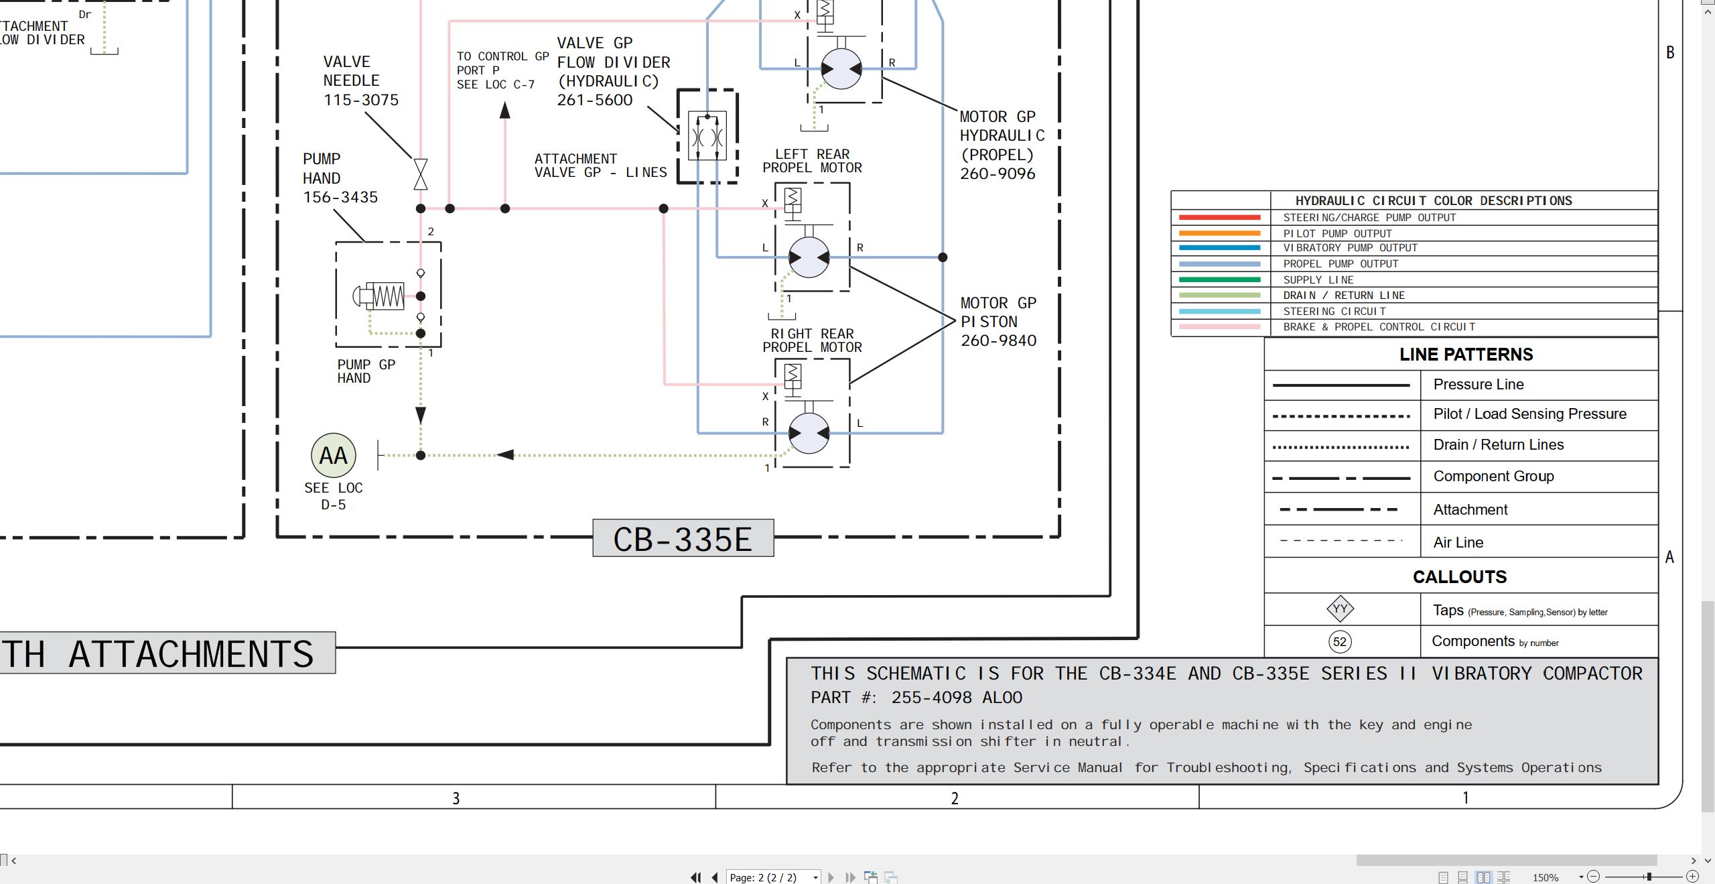Click the CB-335E label
The height and width of the screenshot is (884, 1715).
[683, 538]
